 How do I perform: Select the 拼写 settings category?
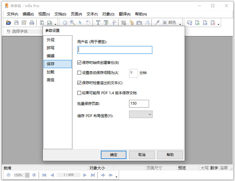pyautogui.click(x=58, y=48)
